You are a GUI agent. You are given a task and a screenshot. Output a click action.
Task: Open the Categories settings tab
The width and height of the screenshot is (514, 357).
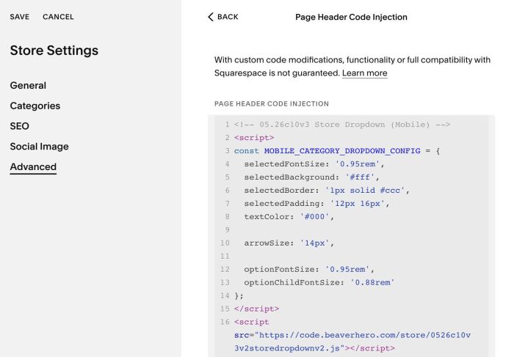point(35,106)
